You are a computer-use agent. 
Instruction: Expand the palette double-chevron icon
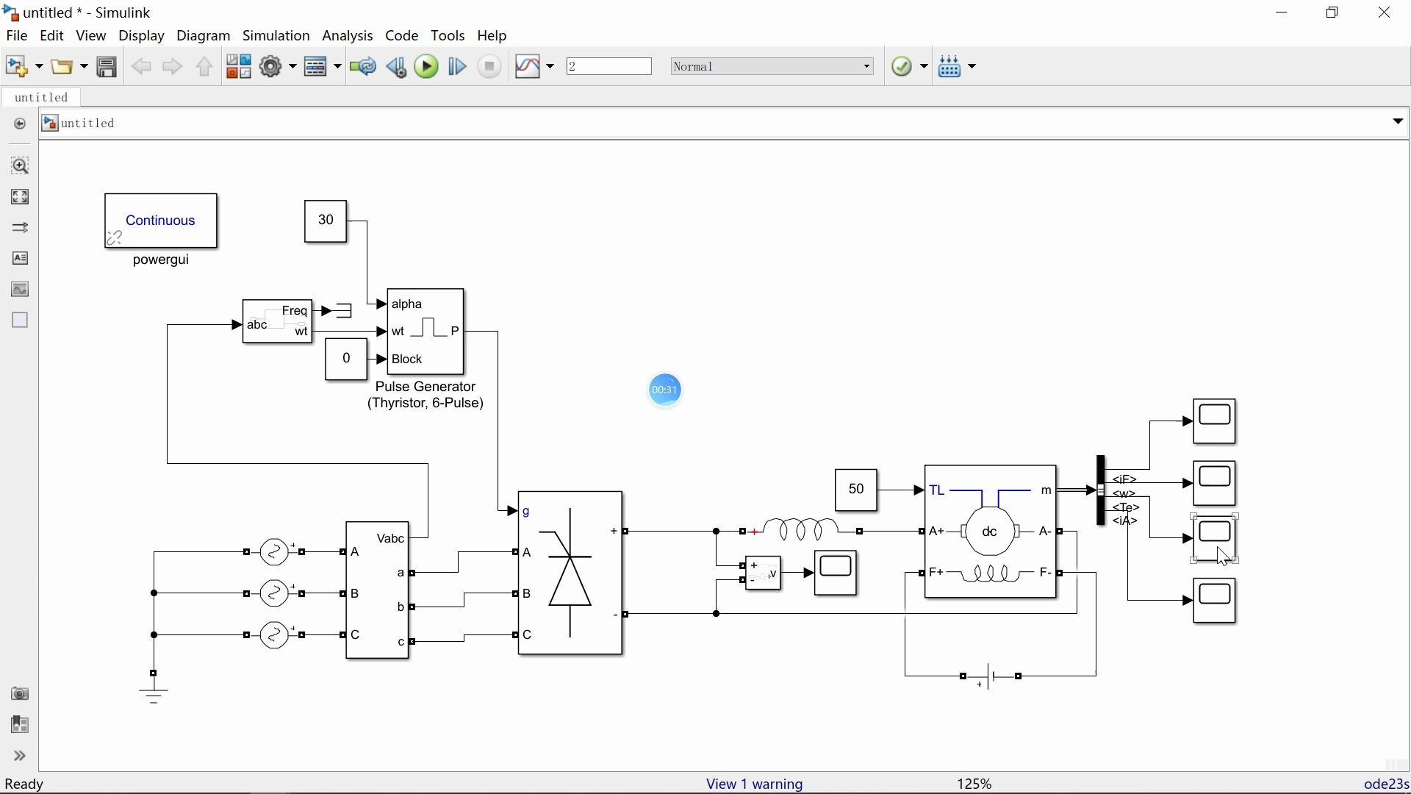(x=20, y=757)
